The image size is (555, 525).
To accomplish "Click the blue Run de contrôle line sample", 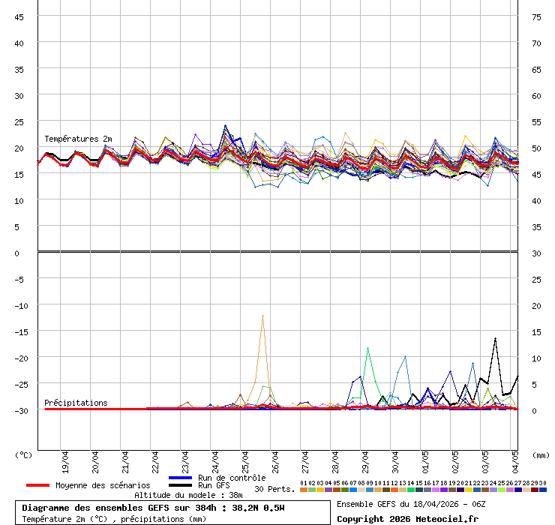I will click(x=181, y=478).
